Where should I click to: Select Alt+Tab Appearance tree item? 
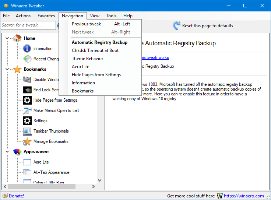pos(51,172)
